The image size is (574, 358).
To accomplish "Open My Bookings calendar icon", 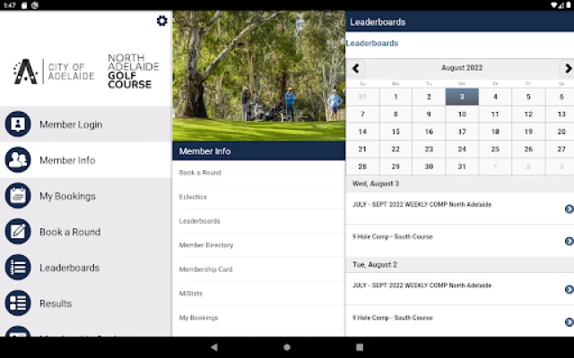I will point(18,196).
